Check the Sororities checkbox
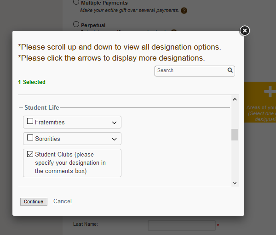276x235 pixels. pos(30,138)
